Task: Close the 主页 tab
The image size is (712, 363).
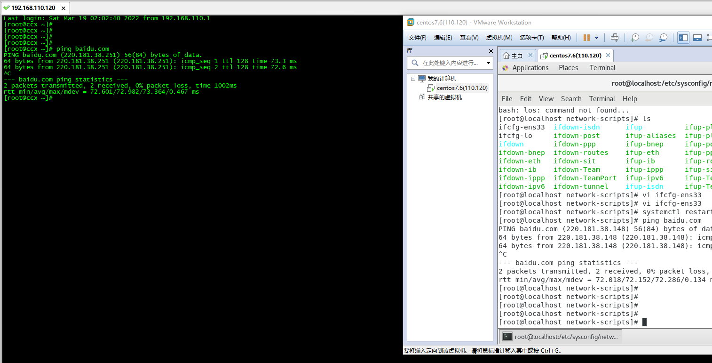Action: pos(530,56)
